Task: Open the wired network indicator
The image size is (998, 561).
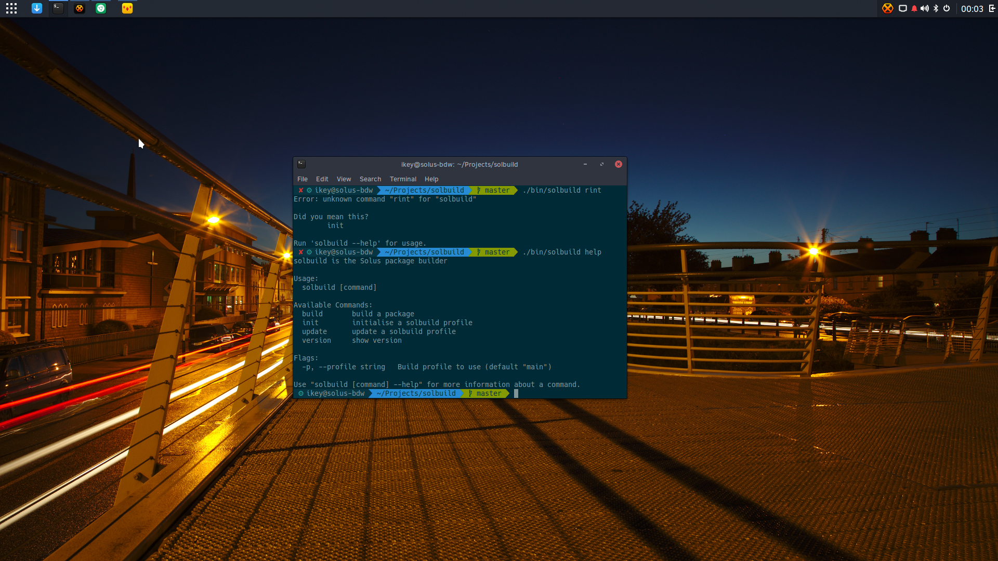Action: coord(903,8)
